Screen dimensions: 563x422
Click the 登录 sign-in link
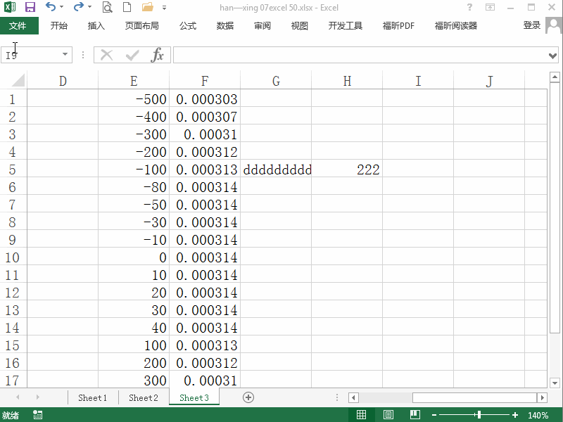pos(531,25)
